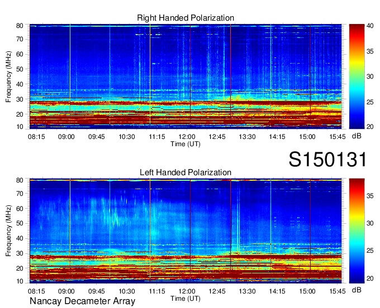The width and height of the screenshot is (380, 308).
Task: Click 70 MHz tick on left-handed frequency axis
Action: [20, 194]
